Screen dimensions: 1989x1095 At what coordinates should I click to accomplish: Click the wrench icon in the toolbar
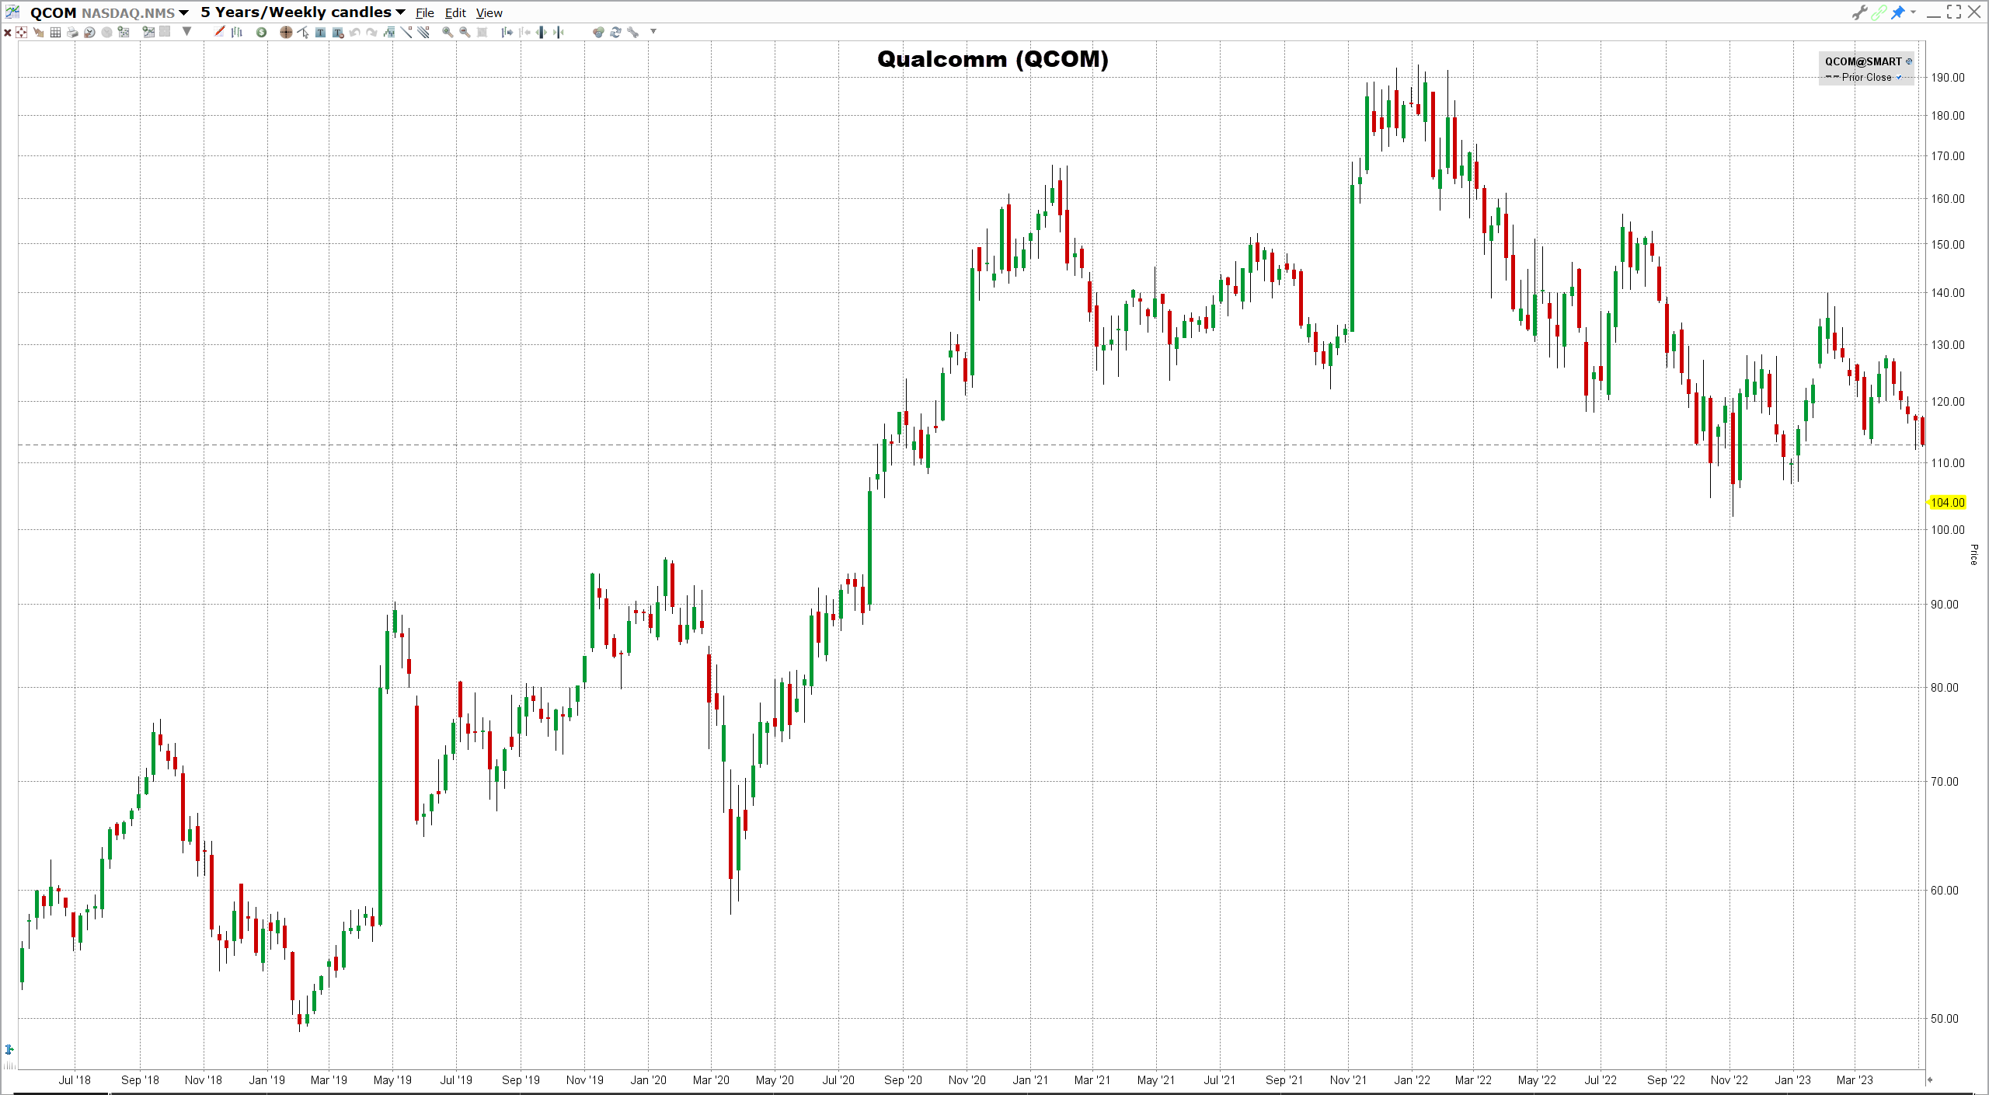coord(632,32)
